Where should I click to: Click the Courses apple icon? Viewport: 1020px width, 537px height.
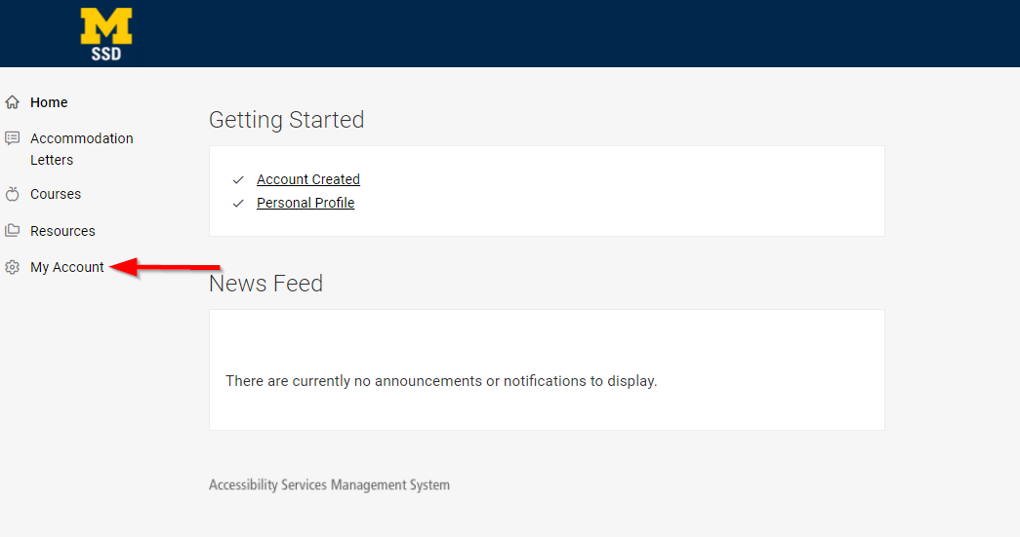(13, 194)
